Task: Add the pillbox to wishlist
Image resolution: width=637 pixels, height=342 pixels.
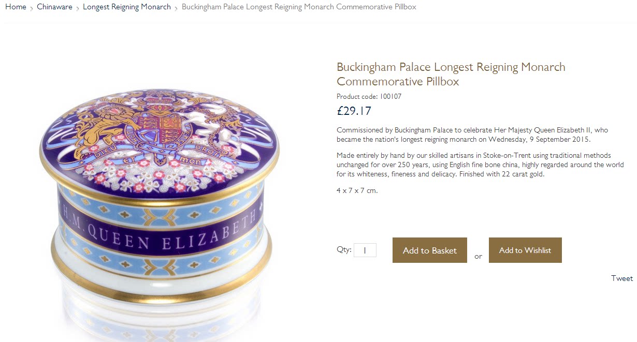Action: pyautogui.click(x=525, y=250)
